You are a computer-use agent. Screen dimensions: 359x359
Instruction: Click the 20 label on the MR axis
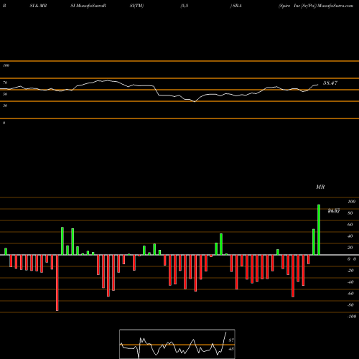pos(350,248)
